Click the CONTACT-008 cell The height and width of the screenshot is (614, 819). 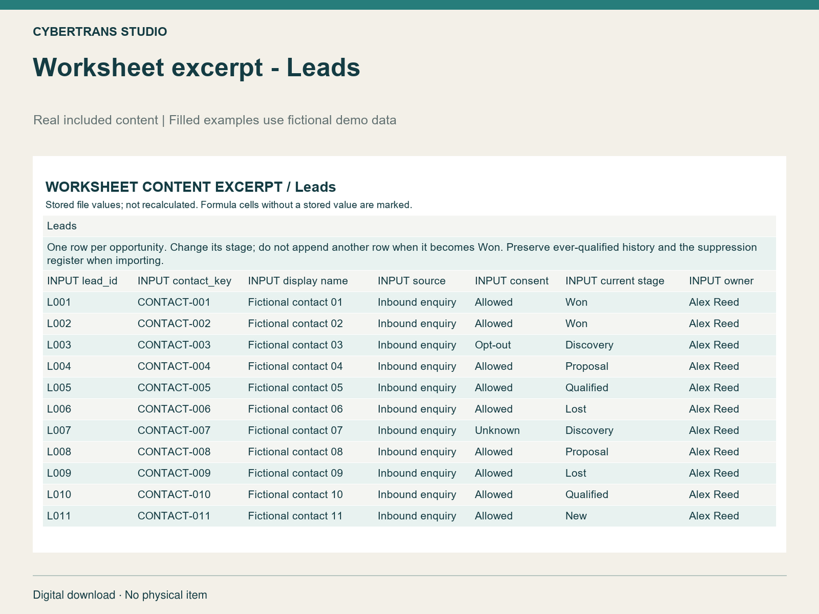174,452
